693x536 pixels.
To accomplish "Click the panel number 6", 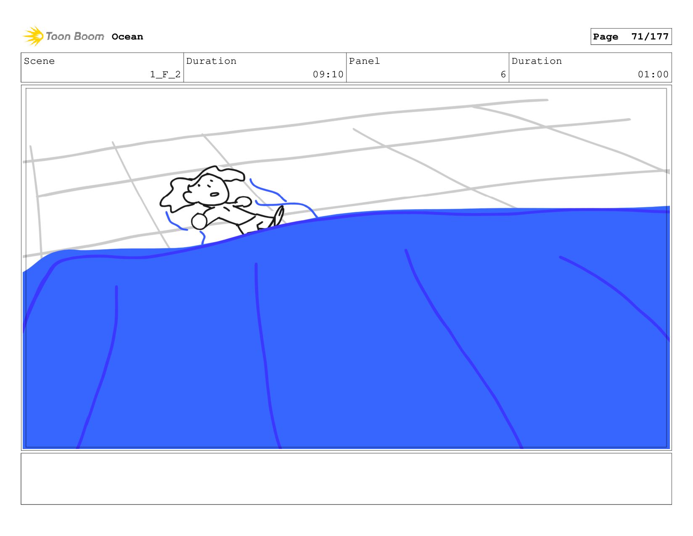I will click(503, 74).
